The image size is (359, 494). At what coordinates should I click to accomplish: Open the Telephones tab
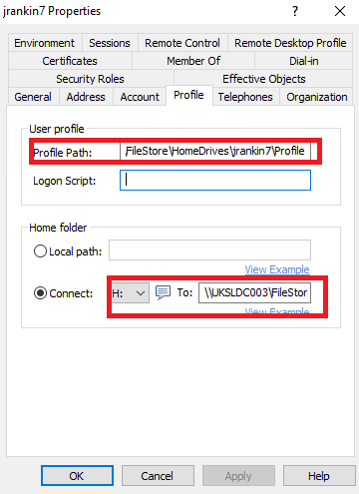245,97
